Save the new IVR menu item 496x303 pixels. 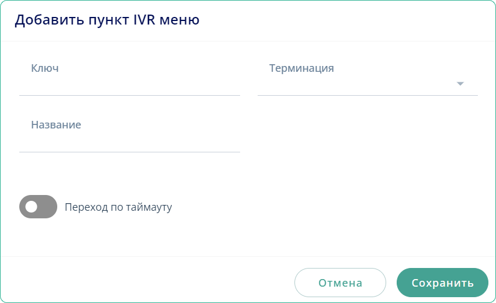coord(442,283)
